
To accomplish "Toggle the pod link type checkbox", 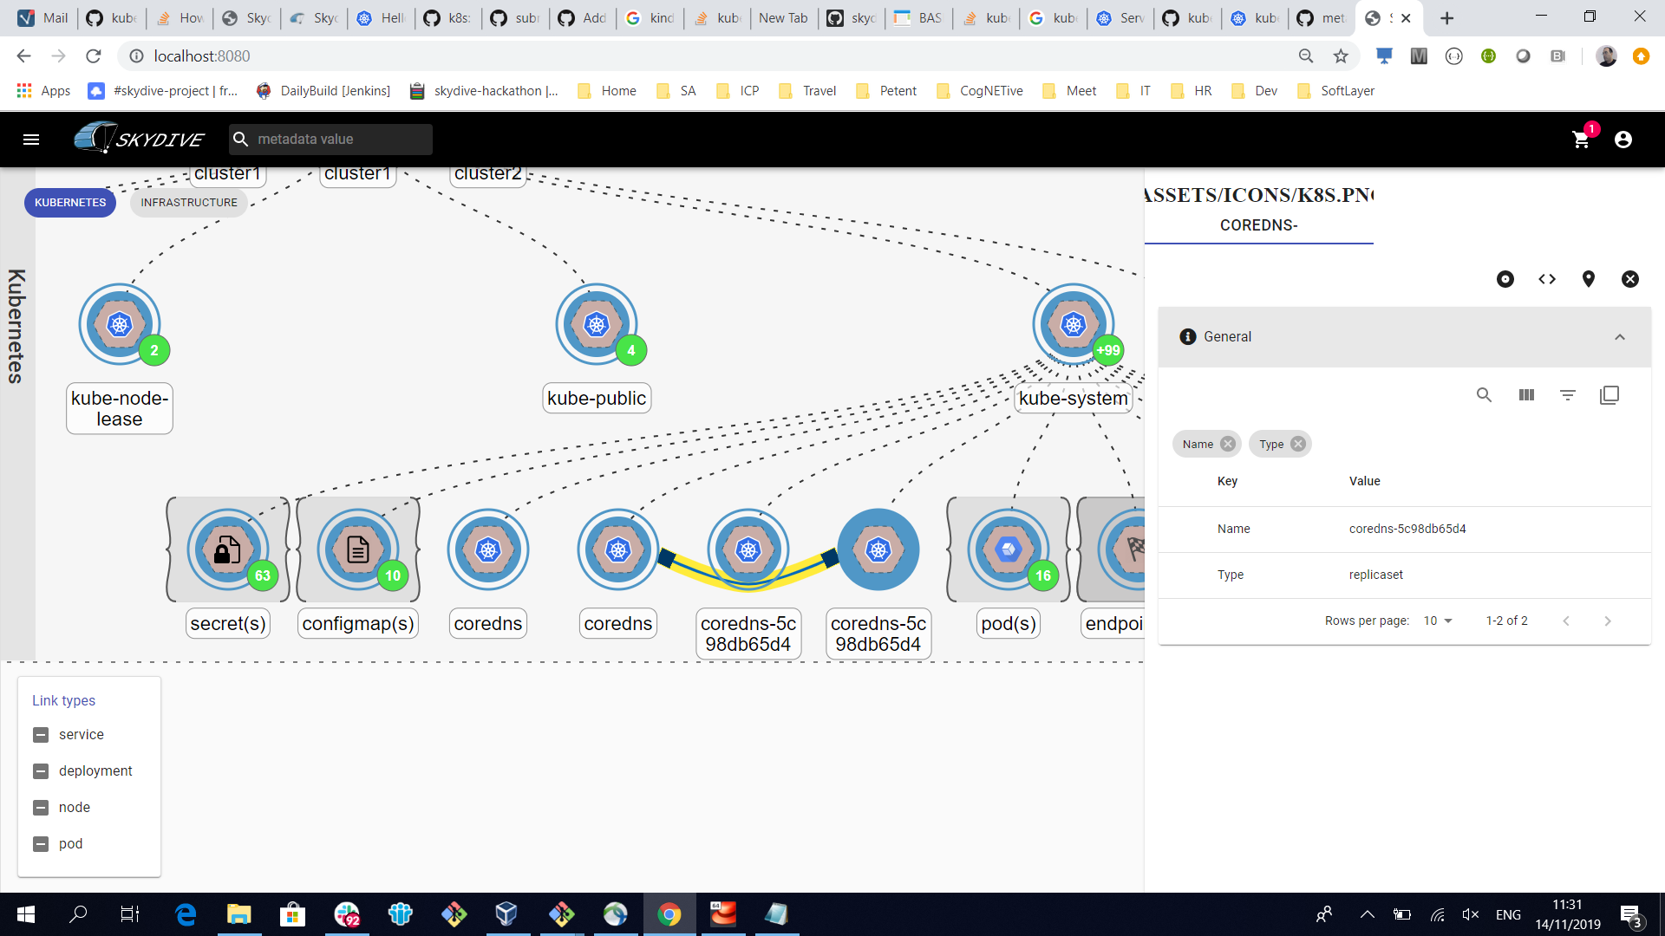I will coord(41,844).
